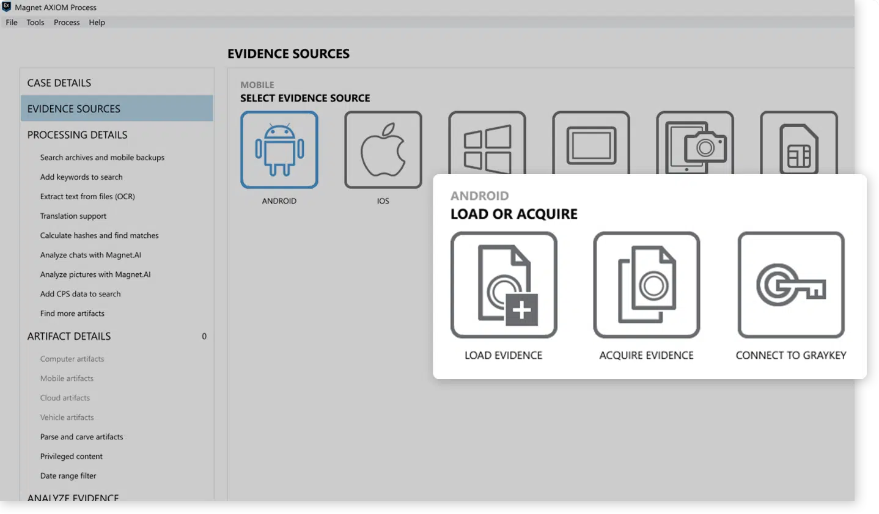This screenshot has width=879, height=514.
Task: Select Computer artifacts item
Action: coord(72,359)
